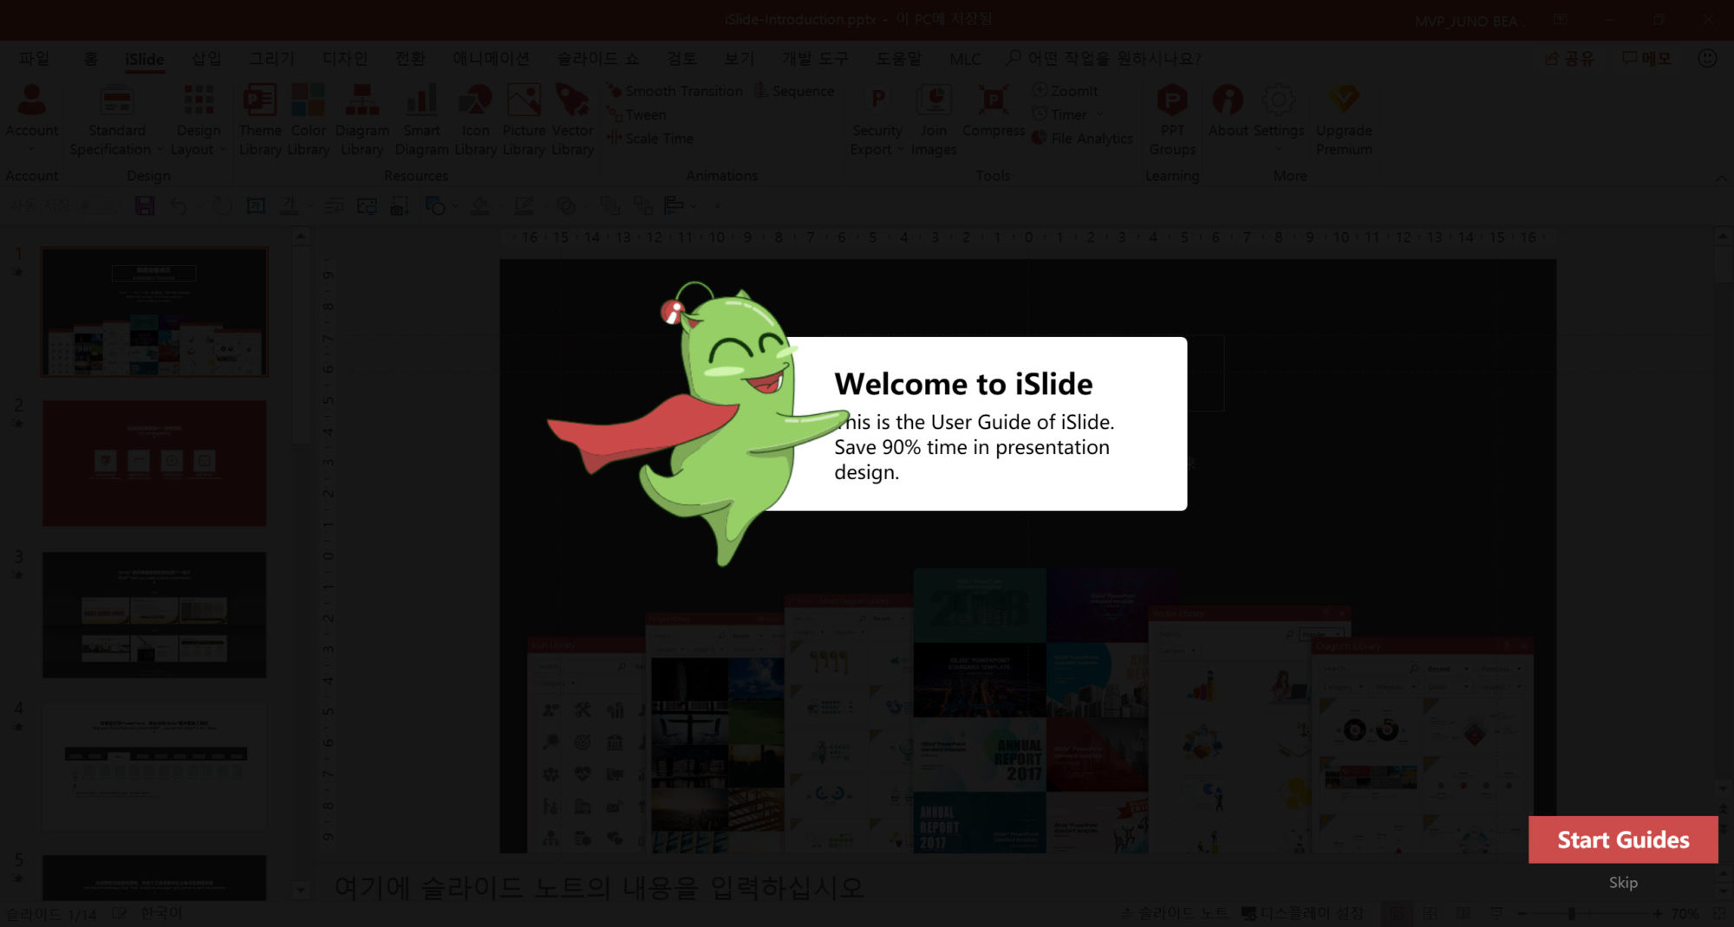Image resolution: width=1734 pixels, height=927 pixels.
Task: Select slide 3 thumbnail
Action: 154,614
